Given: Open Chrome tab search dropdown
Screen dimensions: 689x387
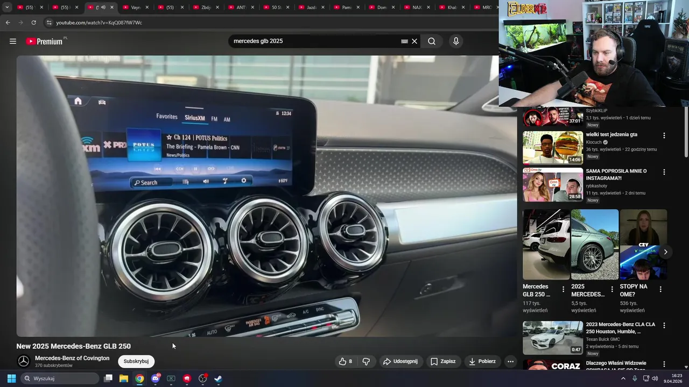Looking at the screenshot, I should pyautogui.click(x=7, y=8).
